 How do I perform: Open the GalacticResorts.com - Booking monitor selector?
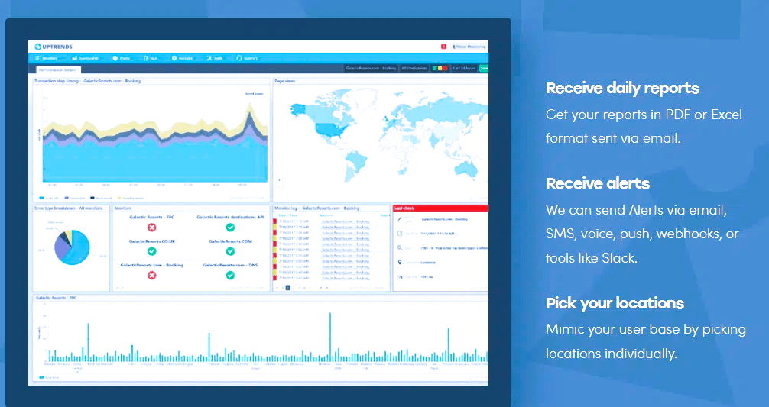[x=371, y=68]
